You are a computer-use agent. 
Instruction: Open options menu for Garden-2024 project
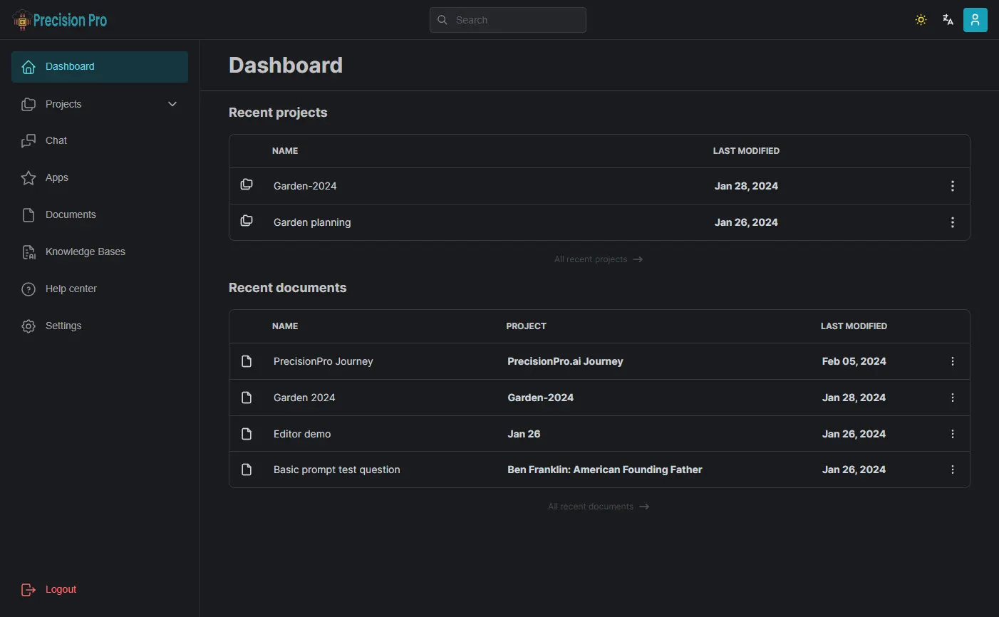(952, 186)
